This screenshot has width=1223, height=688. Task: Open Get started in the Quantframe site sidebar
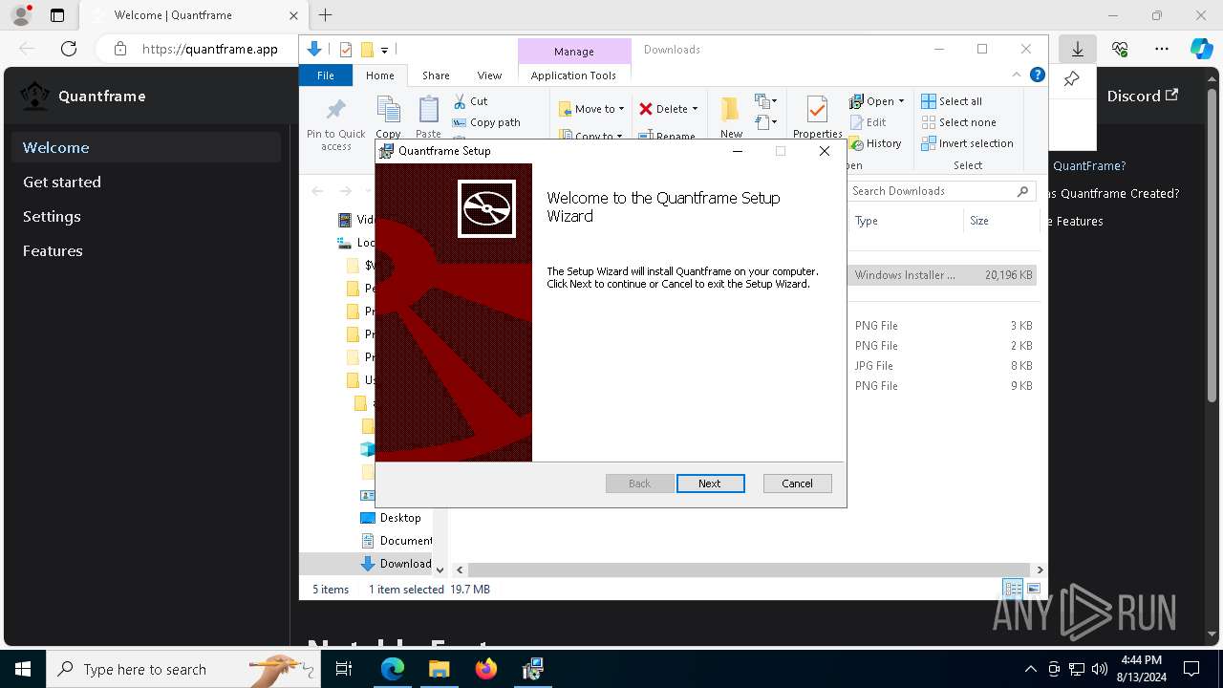(147, 182)
